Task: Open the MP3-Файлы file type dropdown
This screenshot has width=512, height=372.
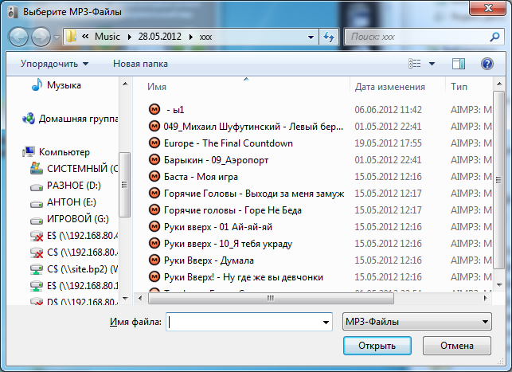Action: [417, 322]
